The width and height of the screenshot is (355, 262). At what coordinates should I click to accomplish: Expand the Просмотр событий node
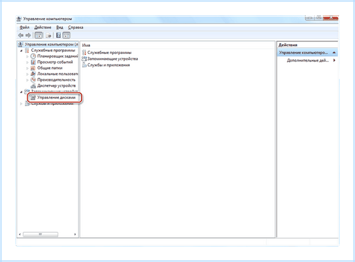click(28, 62)
